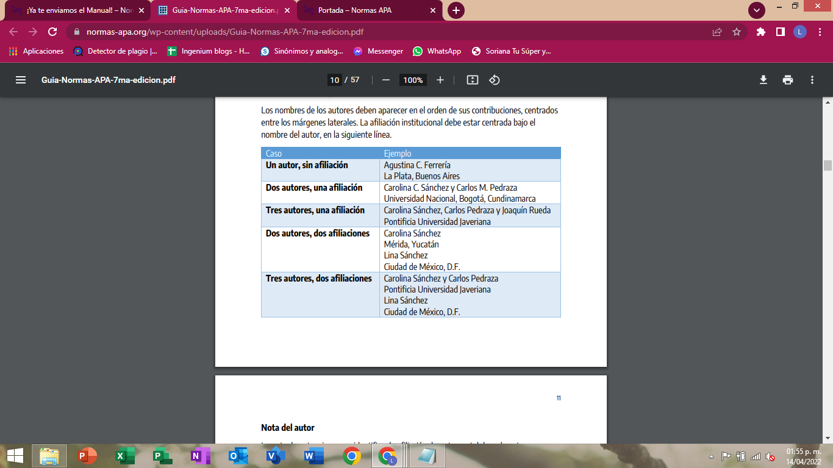Open the WhatsApp bookmark
The height and width of the screenshot is (468, 833).
coord(437,51)
